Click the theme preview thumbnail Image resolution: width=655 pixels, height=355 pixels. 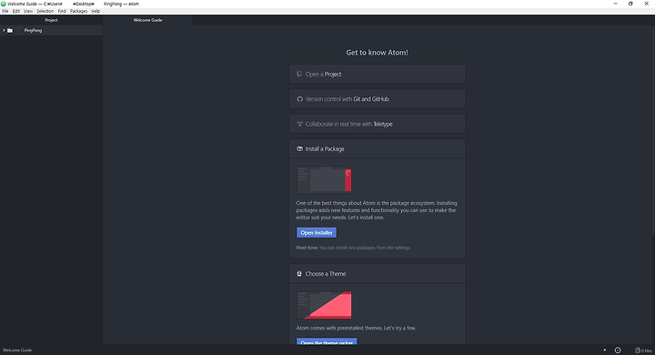(324, 305)
